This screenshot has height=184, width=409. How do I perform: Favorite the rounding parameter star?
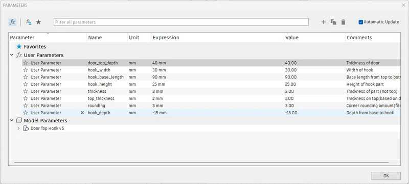(x=25, y=106)
